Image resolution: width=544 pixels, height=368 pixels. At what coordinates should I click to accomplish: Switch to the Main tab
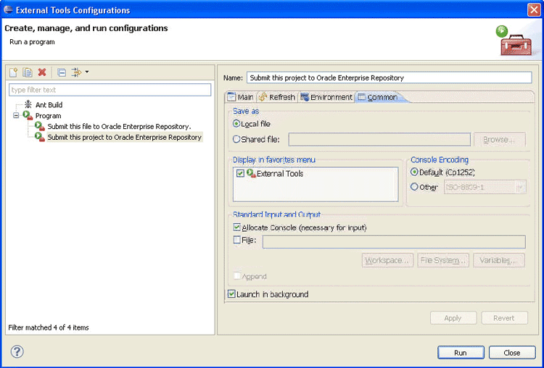point(240,97)
